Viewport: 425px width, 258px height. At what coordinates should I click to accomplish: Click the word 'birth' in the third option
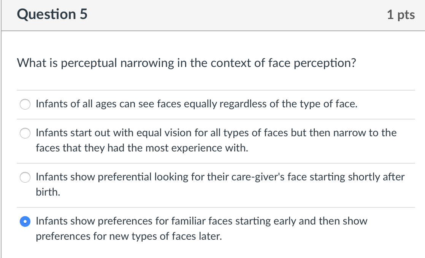click(x=45, y=192)
